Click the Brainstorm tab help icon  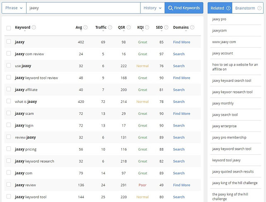(259, 8)
